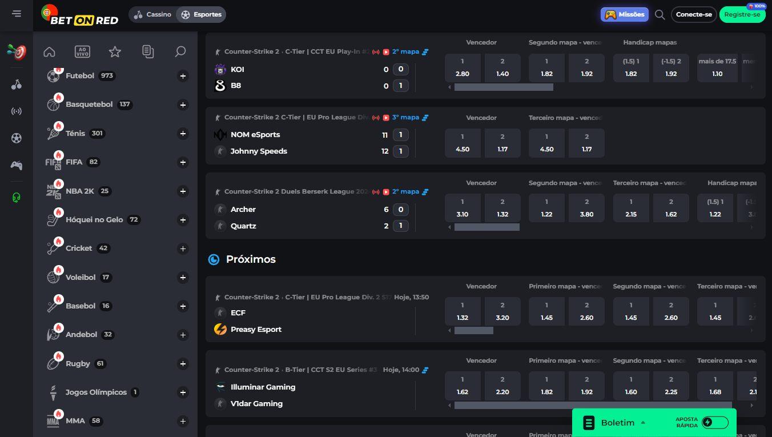Select the Esportes tab
The height and width of the screenshot is (437, 772).
click(x=201, y=15)
